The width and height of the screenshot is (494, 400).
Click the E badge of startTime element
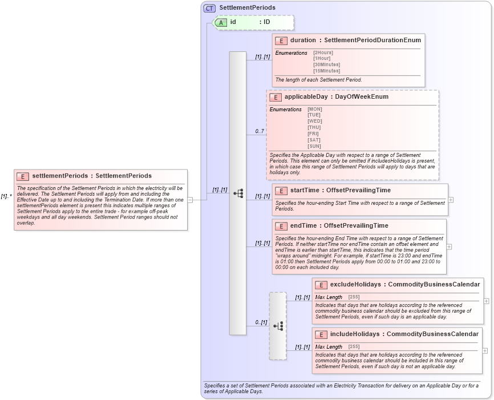coord(281,191)
